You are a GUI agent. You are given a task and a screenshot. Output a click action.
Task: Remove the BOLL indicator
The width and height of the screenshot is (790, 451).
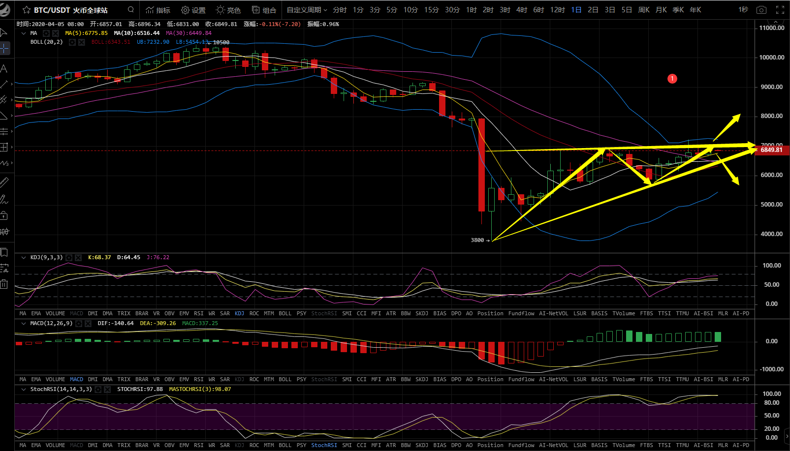[x=82, y=42]
